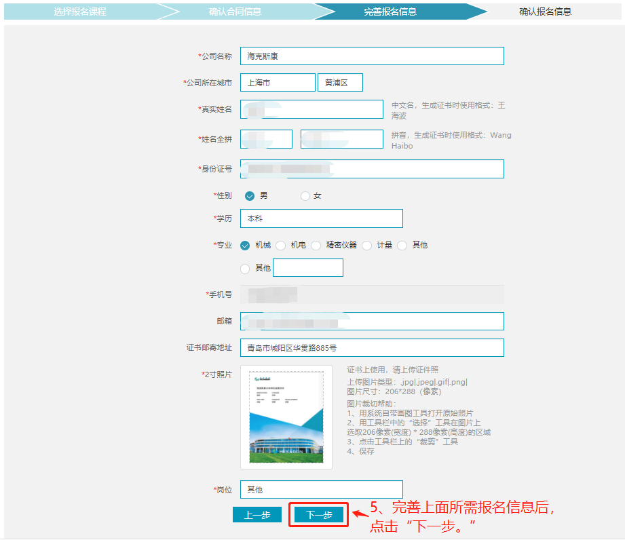625x540 pixels.
Task: Open the 确认报名信息 step
Action: [x=545, y=12]
